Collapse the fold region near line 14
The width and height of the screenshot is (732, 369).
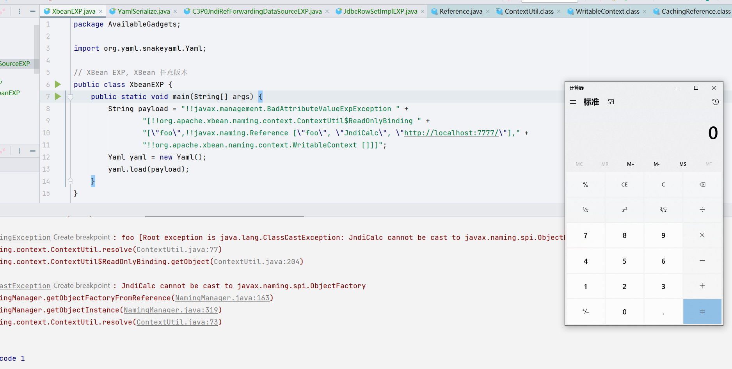coord(70,181)
